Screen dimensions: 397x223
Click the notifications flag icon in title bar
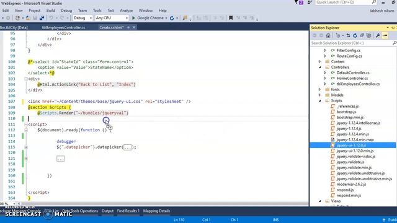tap(297, 2)
